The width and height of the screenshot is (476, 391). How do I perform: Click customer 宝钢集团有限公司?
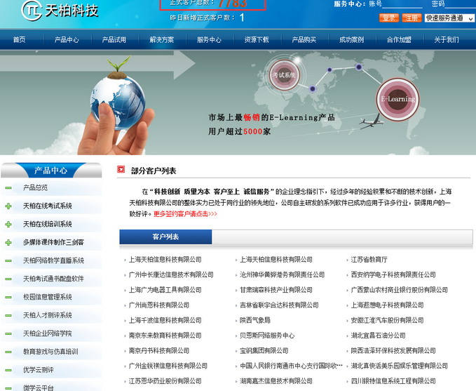point(264,351)
